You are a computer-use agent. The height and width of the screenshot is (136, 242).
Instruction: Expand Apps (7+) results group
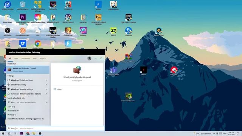[11, 107]
